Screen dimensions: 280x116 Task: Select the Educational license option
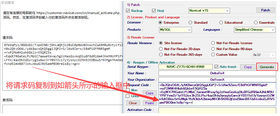click(x=221, y=23)
